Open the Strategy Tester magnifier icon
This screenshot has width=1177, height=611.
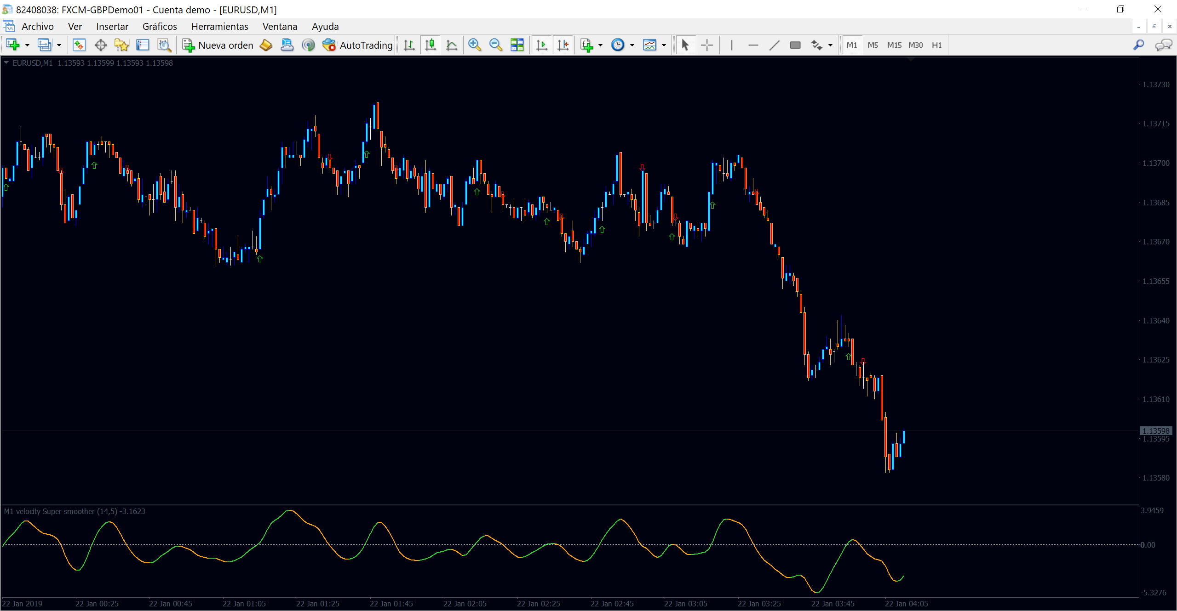coord(164,45)
